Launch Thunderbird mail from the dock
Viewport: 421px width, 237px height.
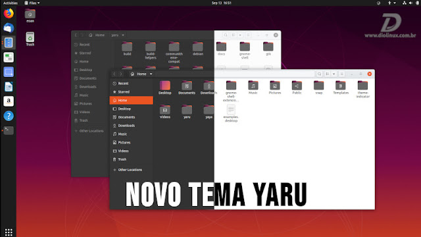click(x=9, y=28)
